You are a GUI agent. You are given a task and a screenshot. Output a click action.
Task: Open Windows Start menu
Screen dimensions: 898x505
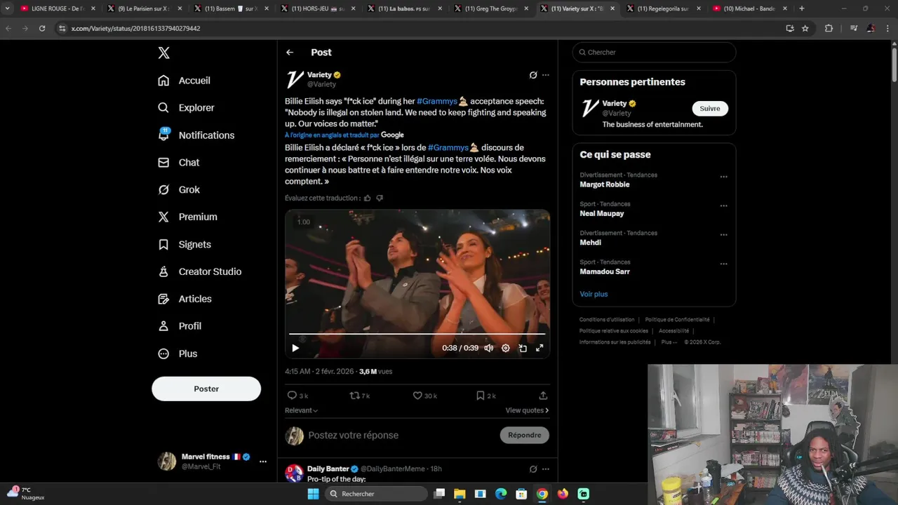313,494
